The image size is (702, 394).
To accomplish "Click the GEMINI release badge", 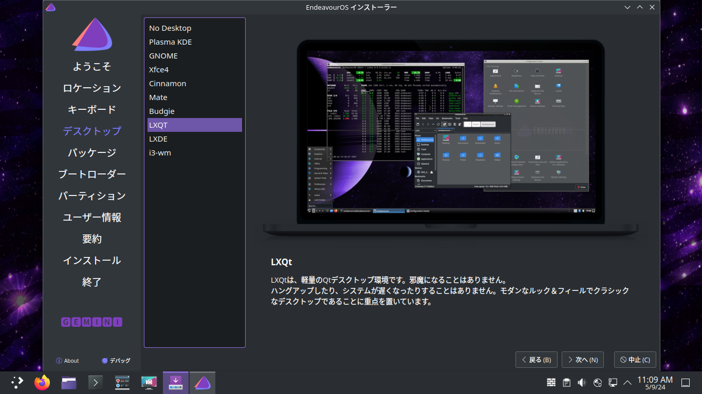I will pos(92,322).
